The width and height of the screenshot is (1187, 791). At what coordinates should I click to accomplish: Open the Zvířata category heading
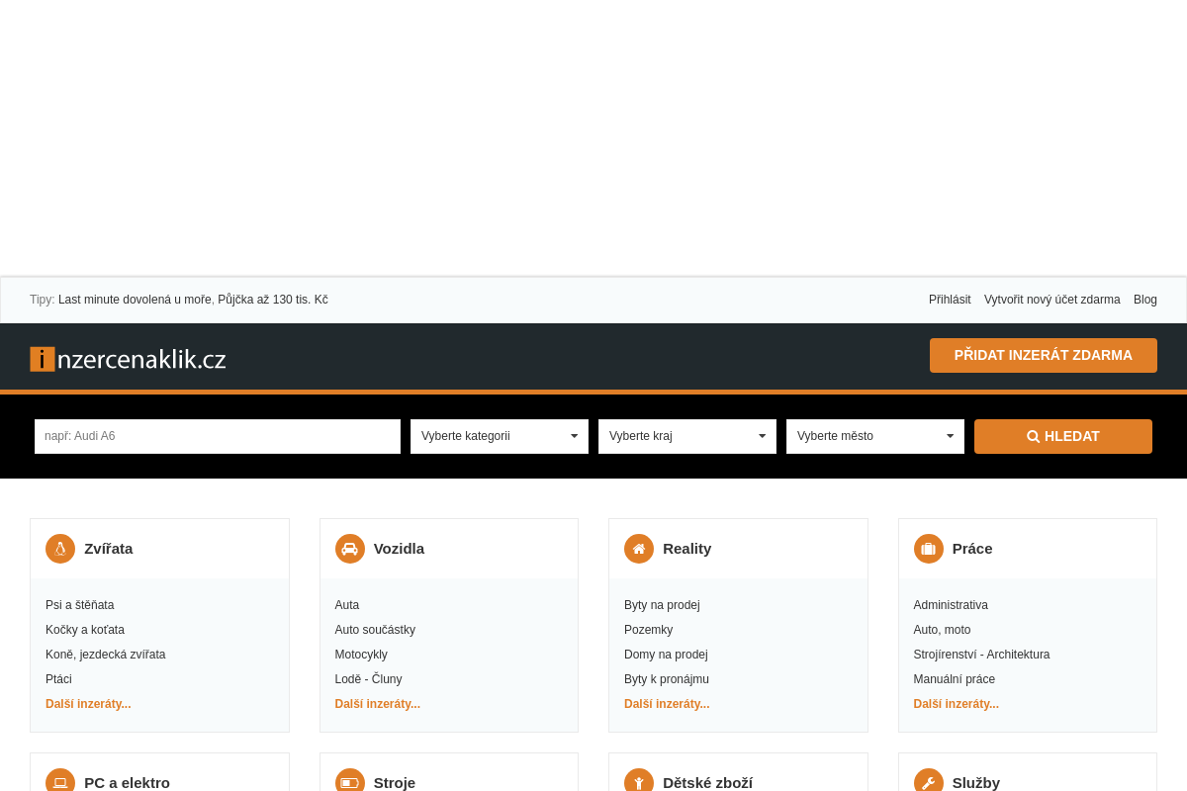pos(109,549)
